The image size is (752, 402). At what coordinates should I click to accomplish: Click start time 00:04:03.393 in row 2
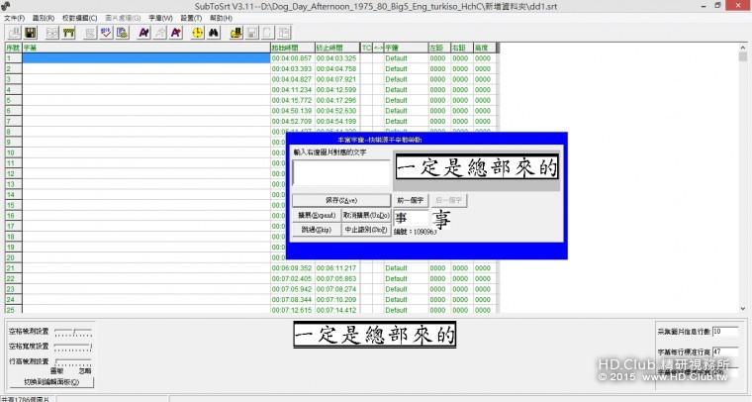click(x=292, y=68)
